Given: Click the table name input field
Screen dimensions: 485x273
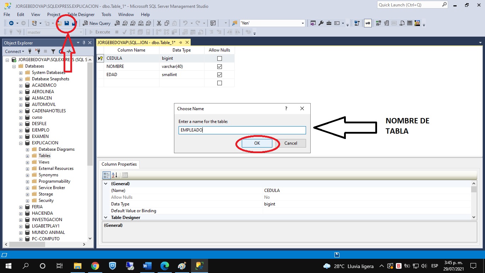Looking at the screenshot, I should [x=242, y=130].
